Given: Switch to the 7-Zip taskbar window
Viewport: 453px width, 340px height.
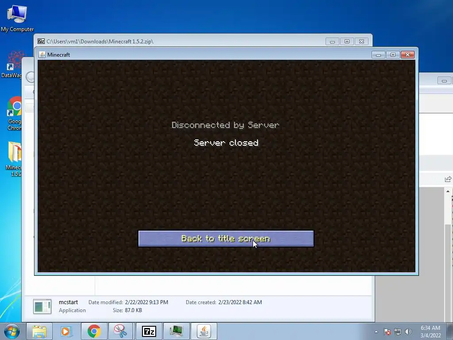Looking at the screenshot, I should tap(149, 331).
